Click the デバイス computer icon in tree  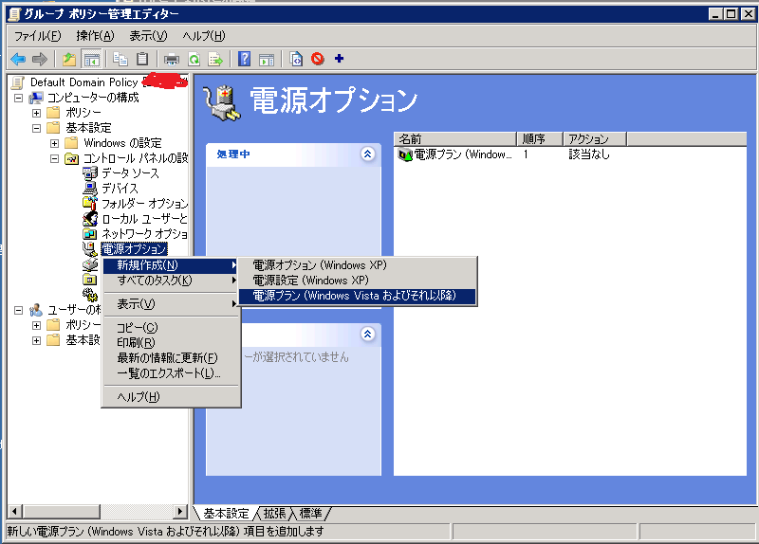[90, 188]
